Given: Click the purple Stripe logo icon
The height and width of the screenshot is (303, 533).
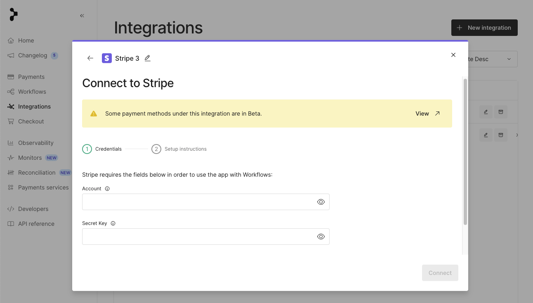Looking at the screenshot, I should tap(107, 58).
